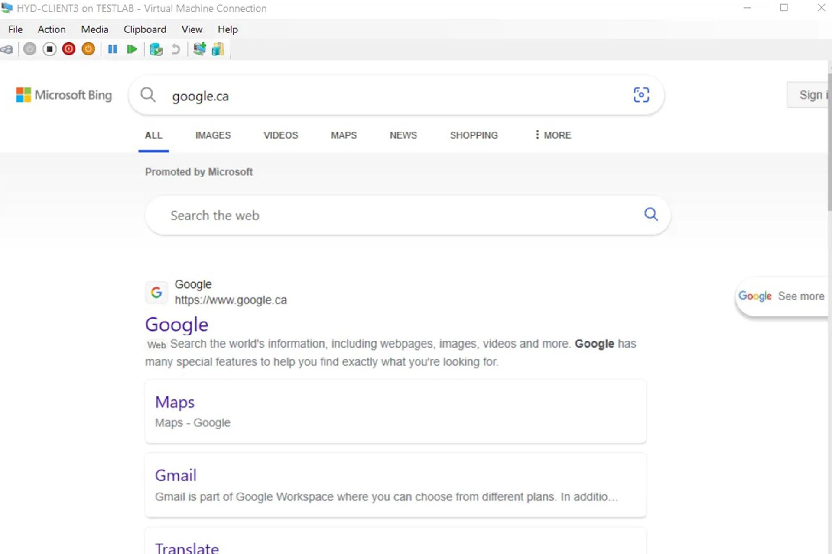
Task: Click the Enhanced Session toolbar icon
Action: 200,49
